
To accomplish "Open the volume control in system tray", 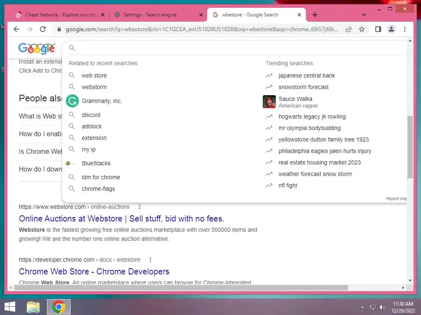I will (x=382, y=307).
